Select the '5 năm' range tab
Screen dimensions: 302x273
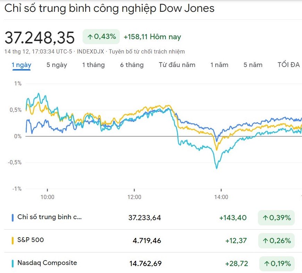point(253,65)
